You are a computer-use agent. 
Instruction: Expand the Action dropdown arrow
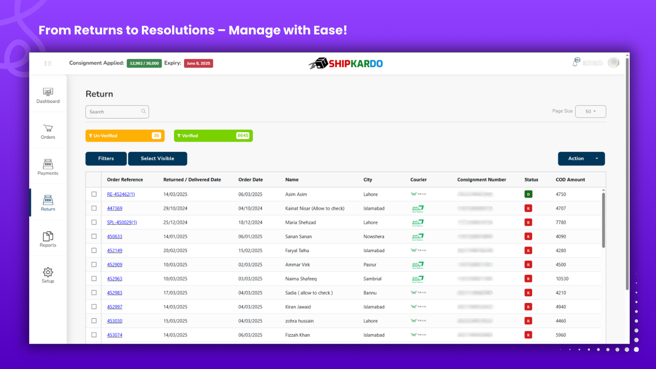(x=597, y=159)
